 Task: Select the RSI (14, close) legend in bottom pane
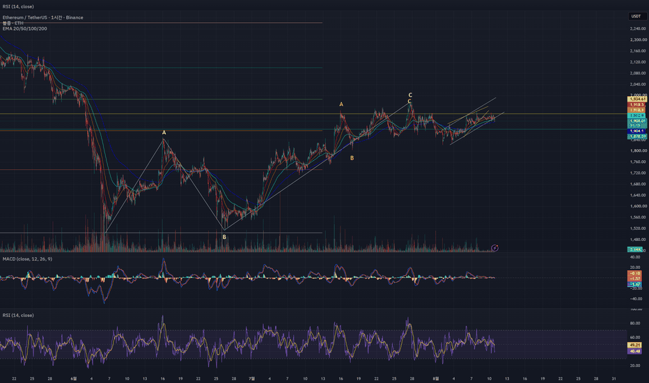click(x=18, y=315)
